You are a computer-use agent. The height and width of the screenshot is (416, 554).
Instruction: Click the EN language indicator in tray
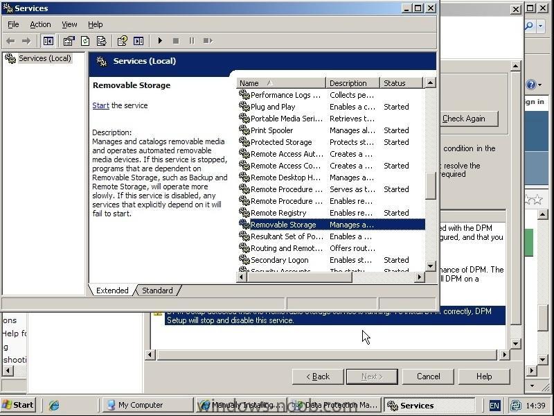coord(494,406)
